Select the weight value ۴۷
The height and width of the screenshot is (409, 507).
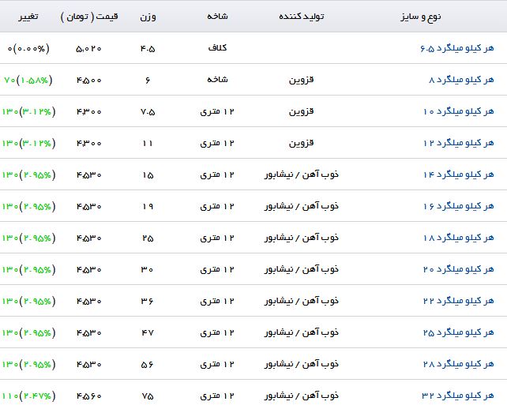click(x=148, y=333)
